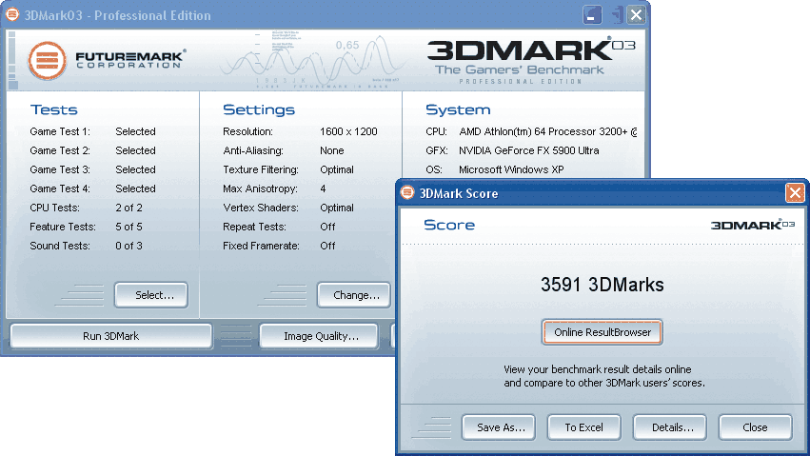Click the Texture Filtering 'Optimal' value
This screenshot has width=810, height=456.
(337, 169)
